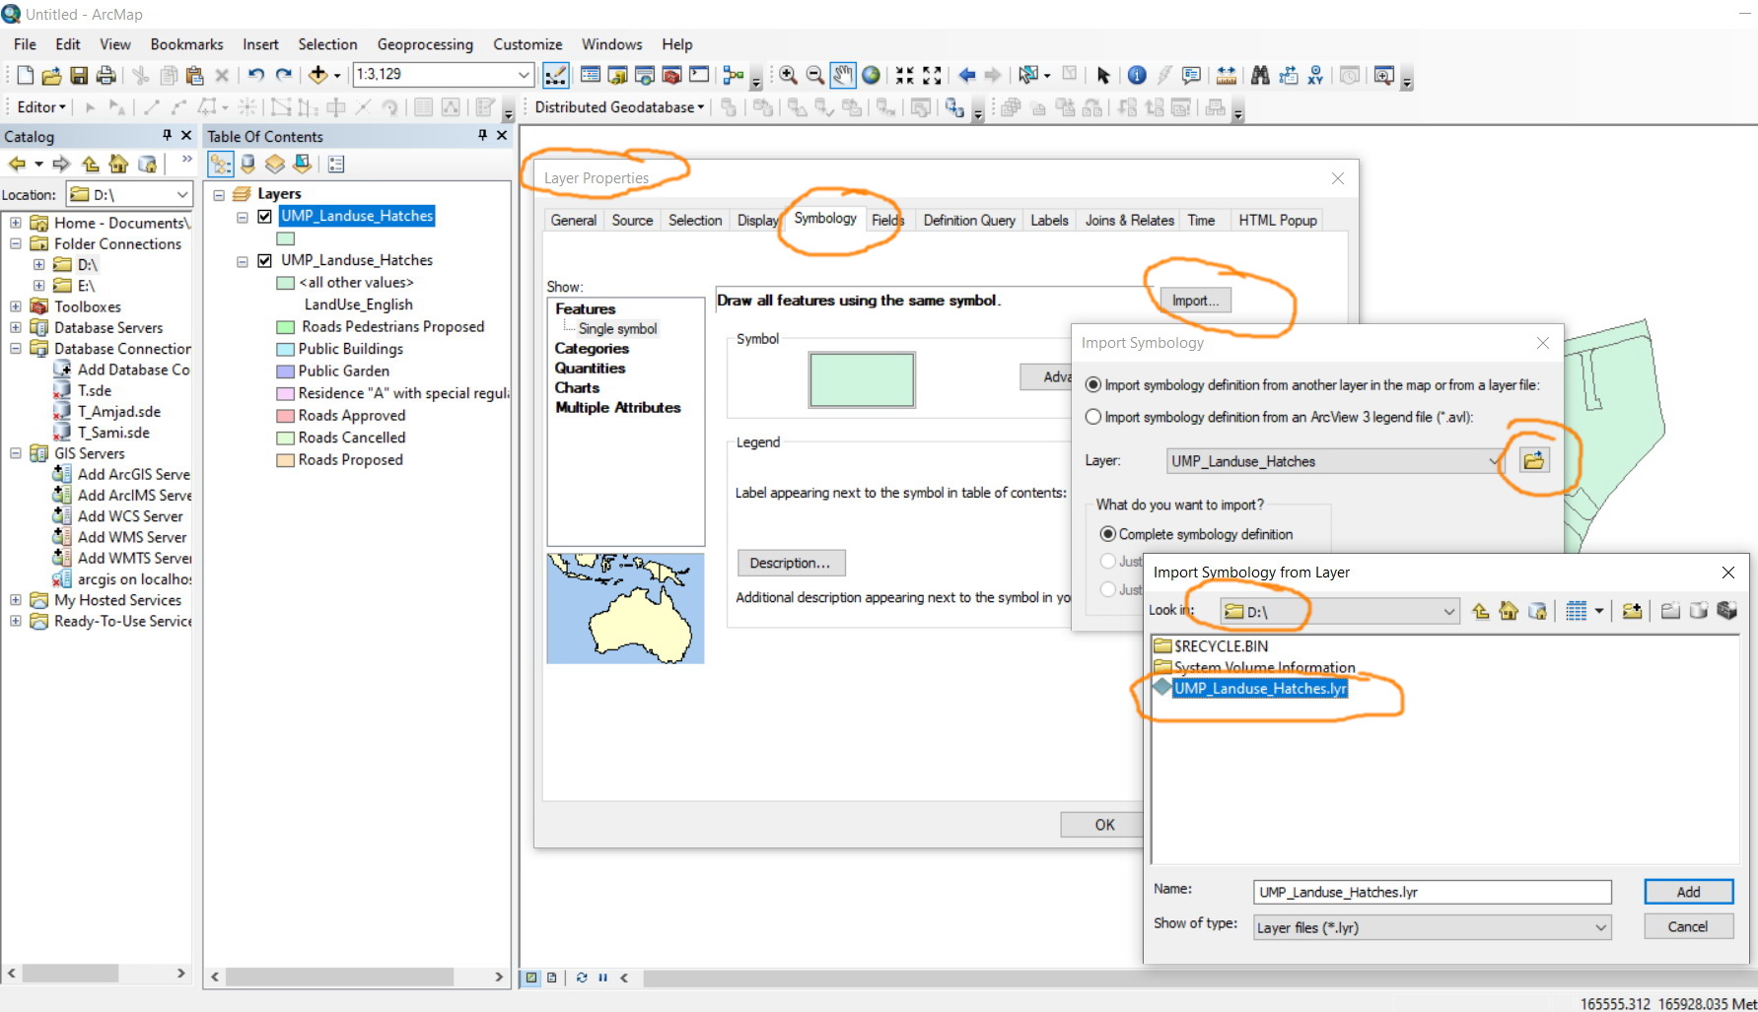Image resolution: width=1758 pixels, height=1012 pixels.
Task: Click Add in Import Symbology From Layer dialog
Action: pyautogui.click(x=1688, y=891)
